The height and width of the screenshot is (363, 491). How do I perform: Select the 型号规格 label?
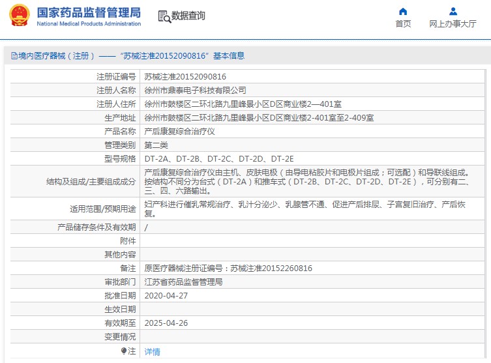(x=120, y=159)
